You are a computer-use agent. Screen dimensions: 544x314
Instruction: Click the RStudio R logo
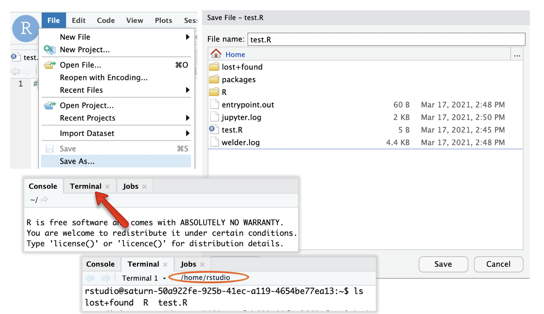coord(26,29)
